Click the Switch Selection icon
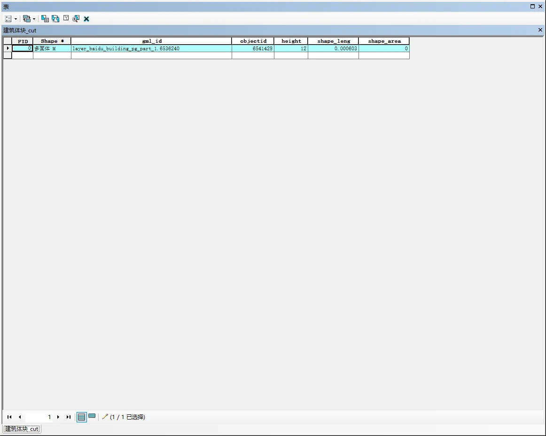The width and height of the screenshot is (546, 436). 55,19
